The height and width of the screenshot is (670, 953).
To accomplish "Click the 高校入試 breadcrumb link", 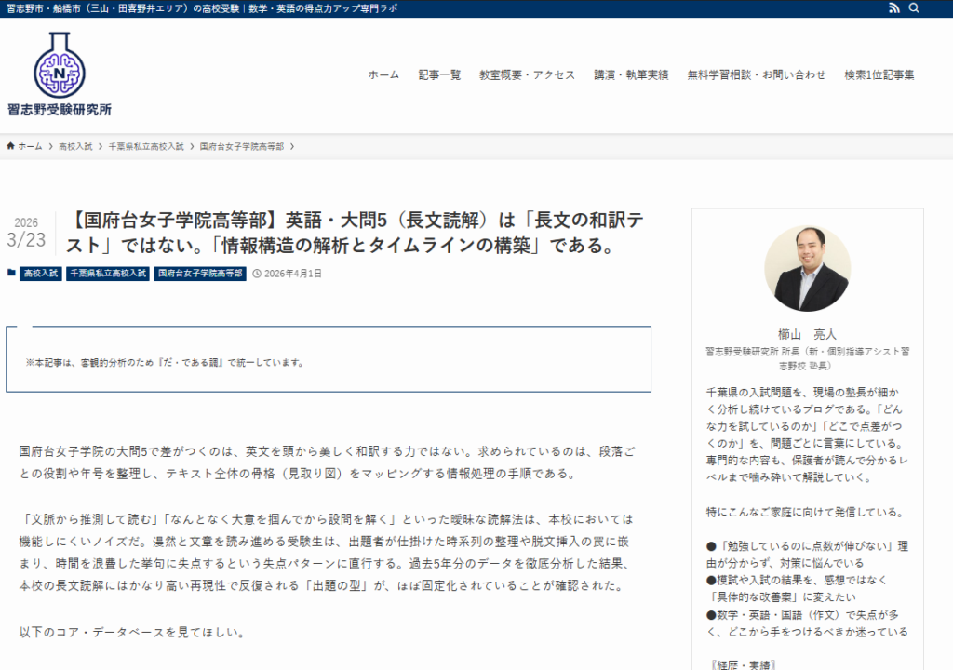I will [75, 147].
